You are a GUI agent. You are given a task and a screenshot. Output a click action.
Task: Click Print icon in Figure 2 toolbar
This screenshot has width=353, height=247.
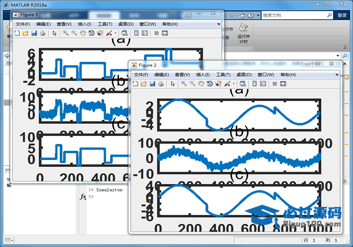click(x=161, y=84)
